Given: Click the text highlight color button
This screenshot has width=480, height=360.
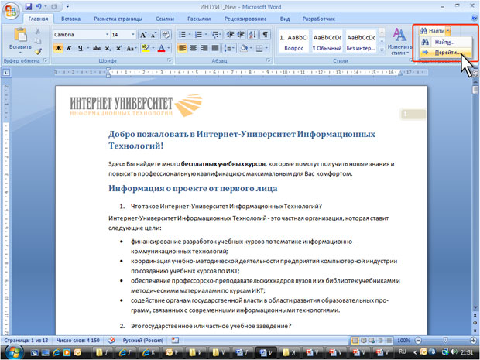Looking at the screenshot, I should click(x=146, y=48).
